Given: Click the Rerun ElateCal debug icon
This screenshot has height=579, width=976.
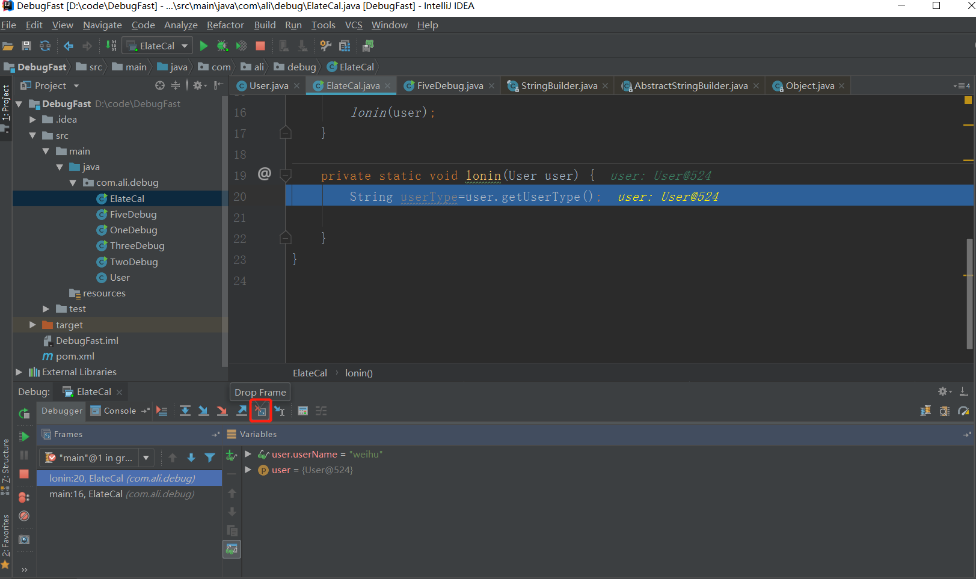Looking at the screenshot, I should point(24,414).
